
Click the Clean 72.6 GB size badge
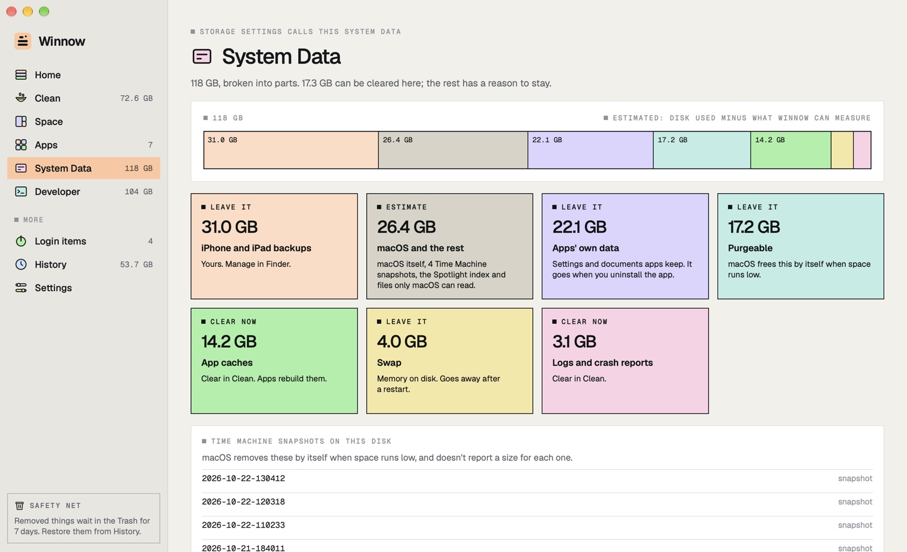pos(137,98)
